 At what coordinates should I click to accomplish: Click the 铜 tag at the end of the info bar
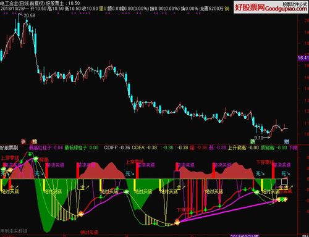coord(227,9)
